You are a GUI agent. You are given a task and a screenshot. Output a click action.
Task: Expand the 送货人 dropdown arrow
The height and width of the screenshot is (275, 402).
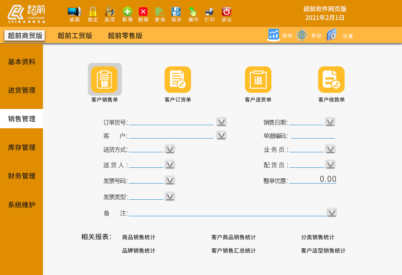coord(170,164)
